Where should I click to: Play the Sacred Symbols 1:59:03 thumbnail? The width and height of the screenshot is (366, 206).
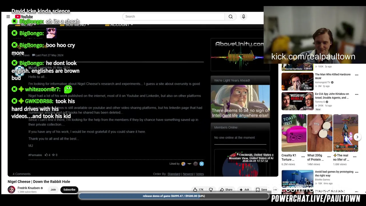click(297, 68)
